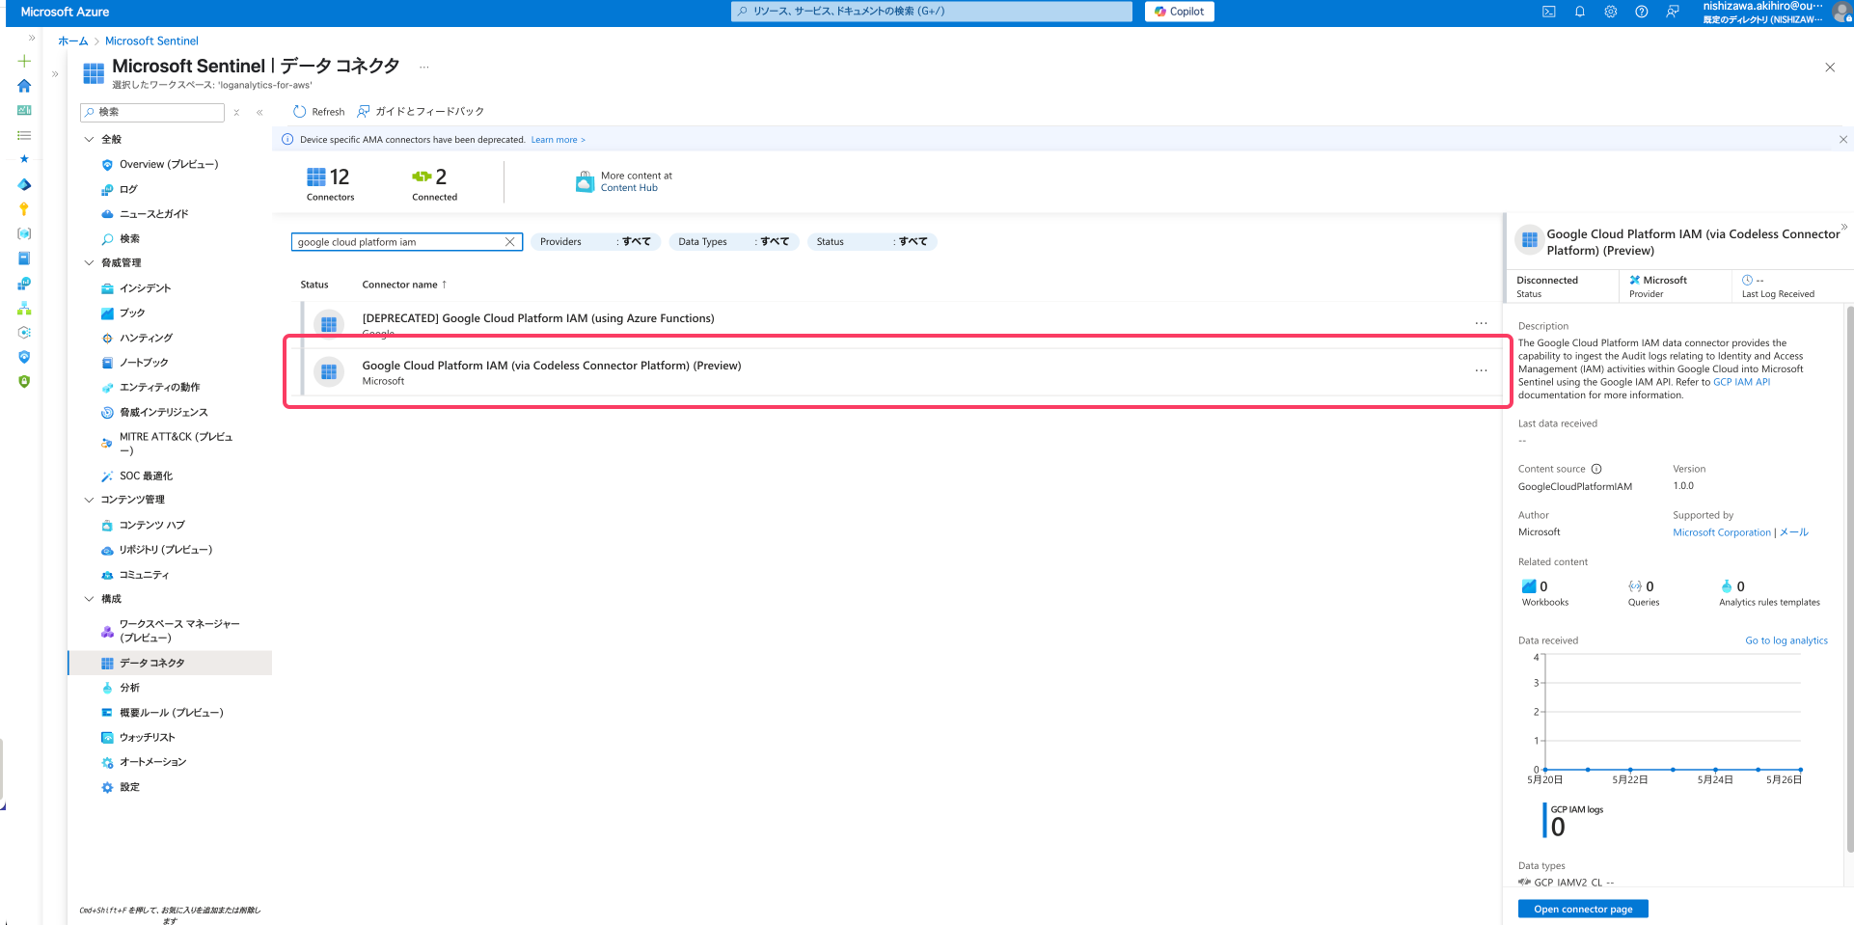Open page title more options ellipsis
The image size is (1854, 925).
point(423,68)
